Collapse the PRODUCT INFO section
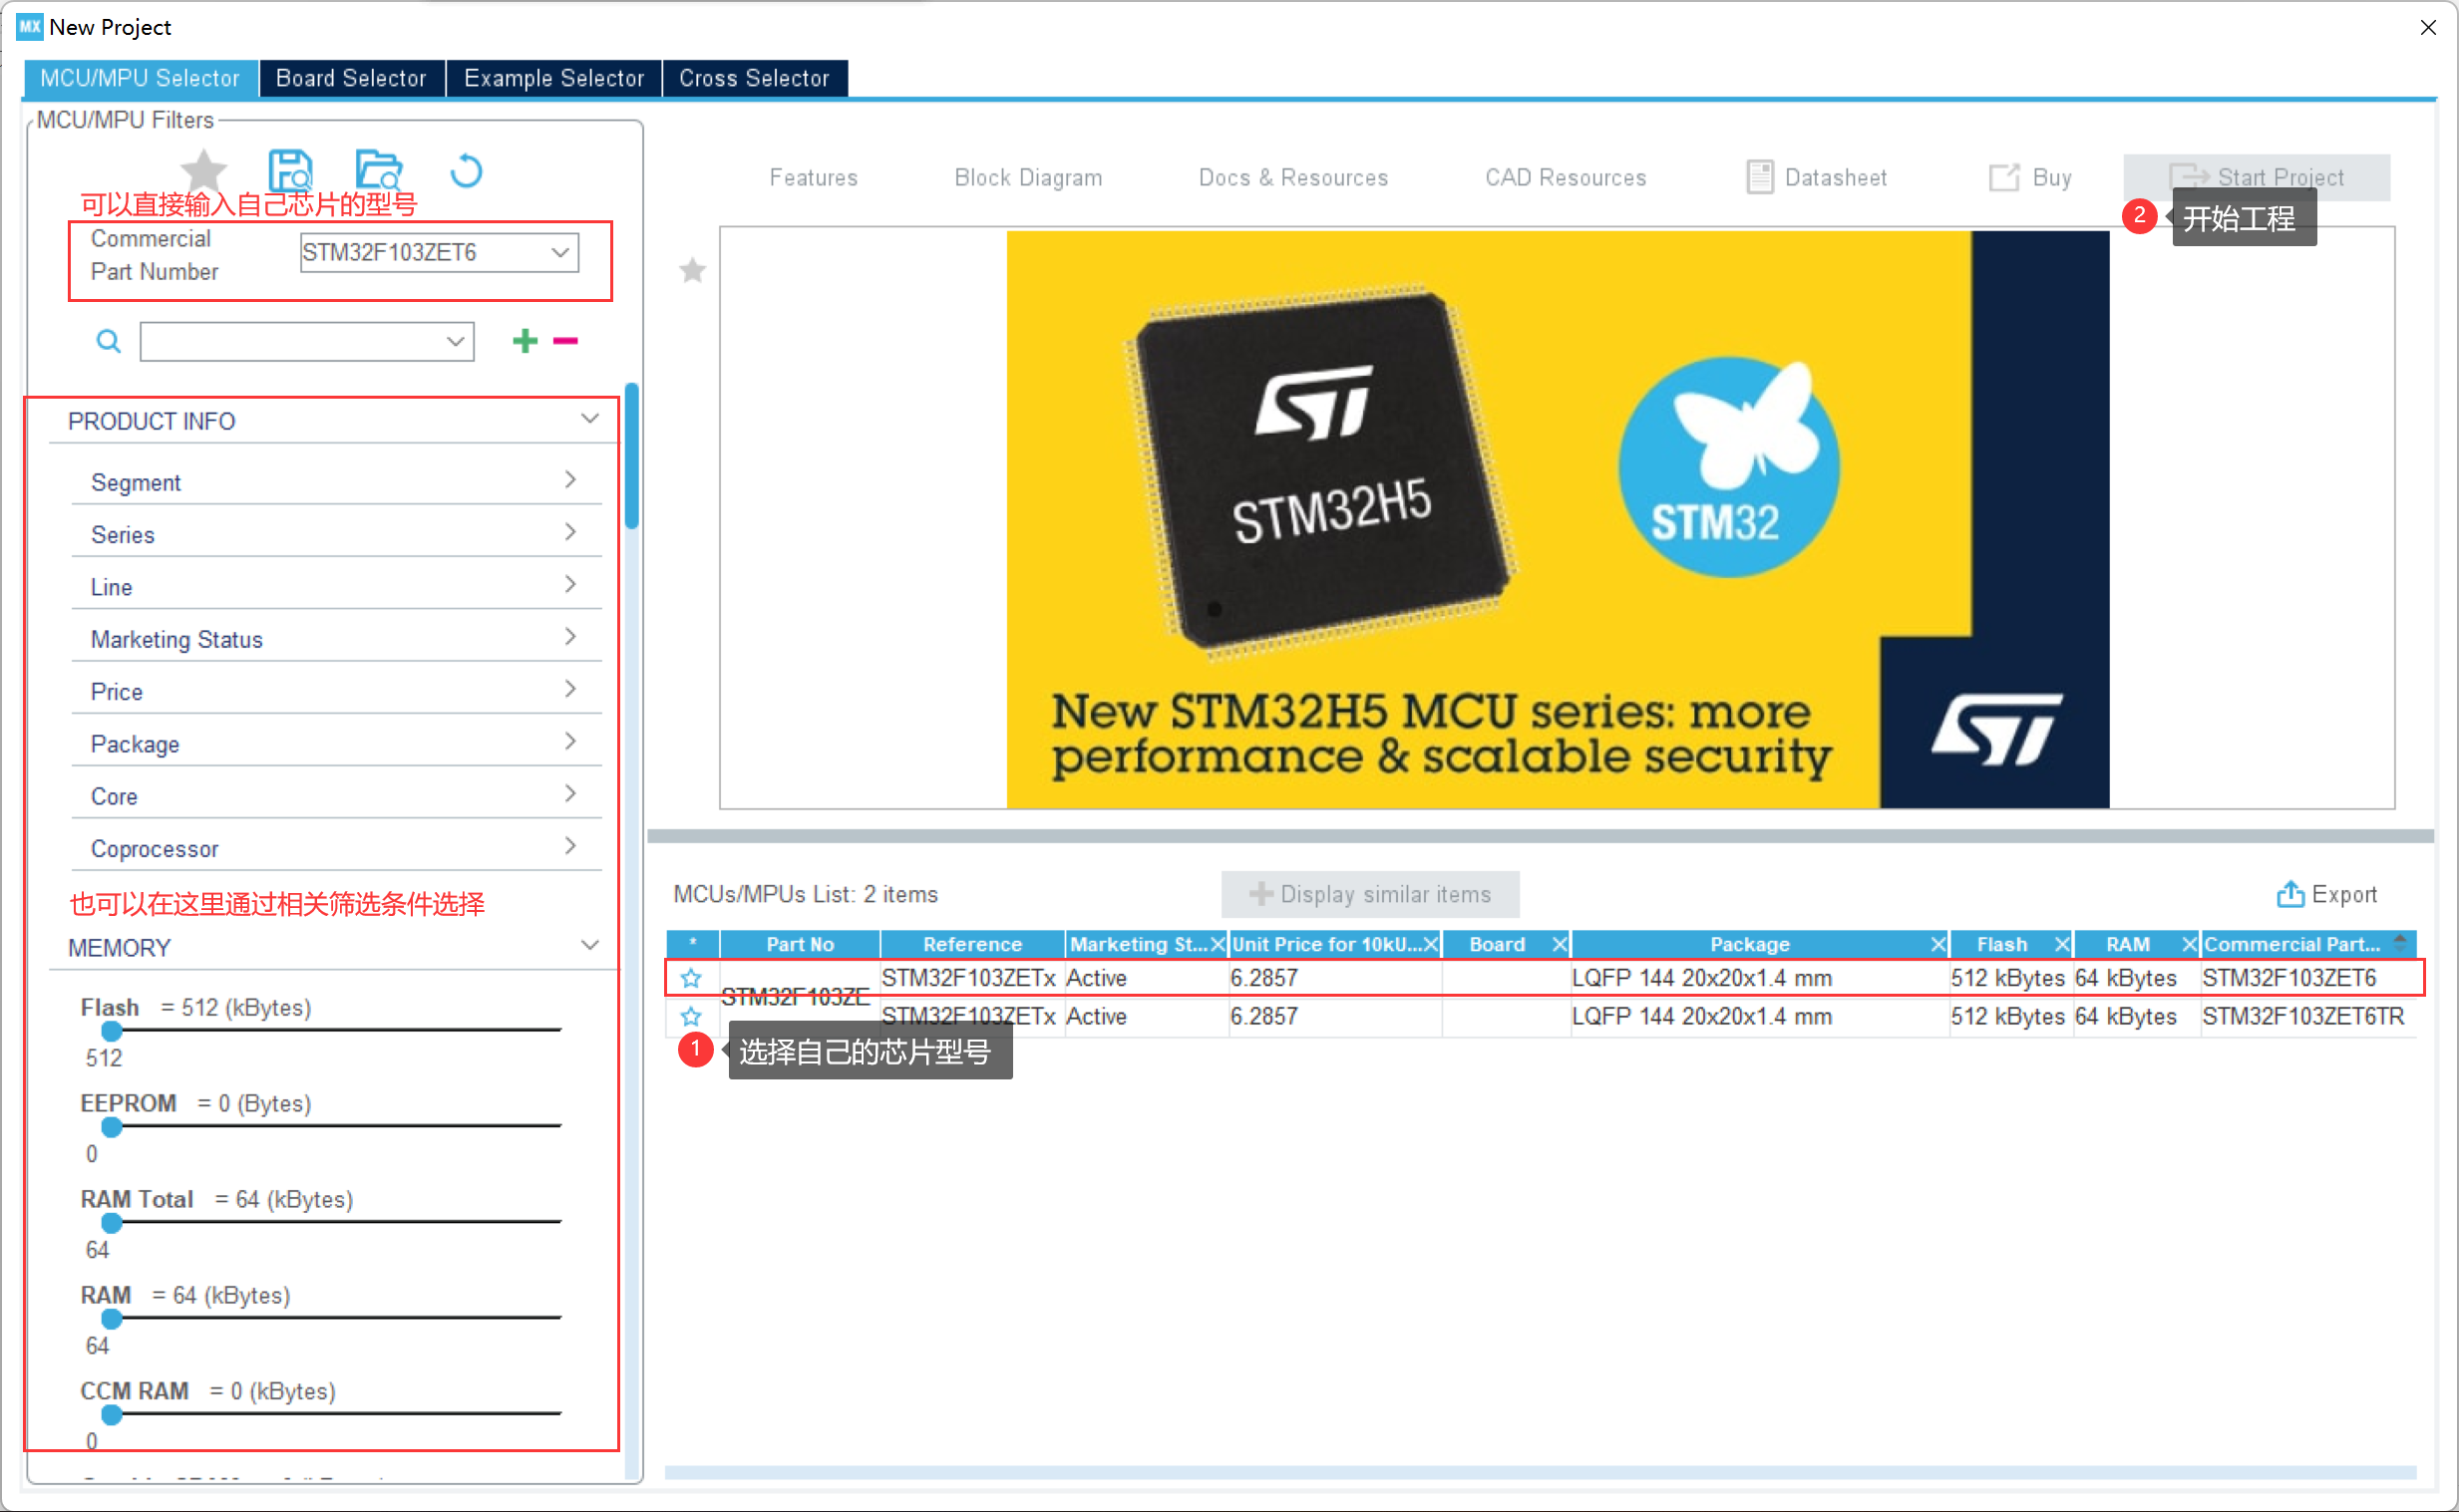2459x1512 pixels. pos(589,419)
